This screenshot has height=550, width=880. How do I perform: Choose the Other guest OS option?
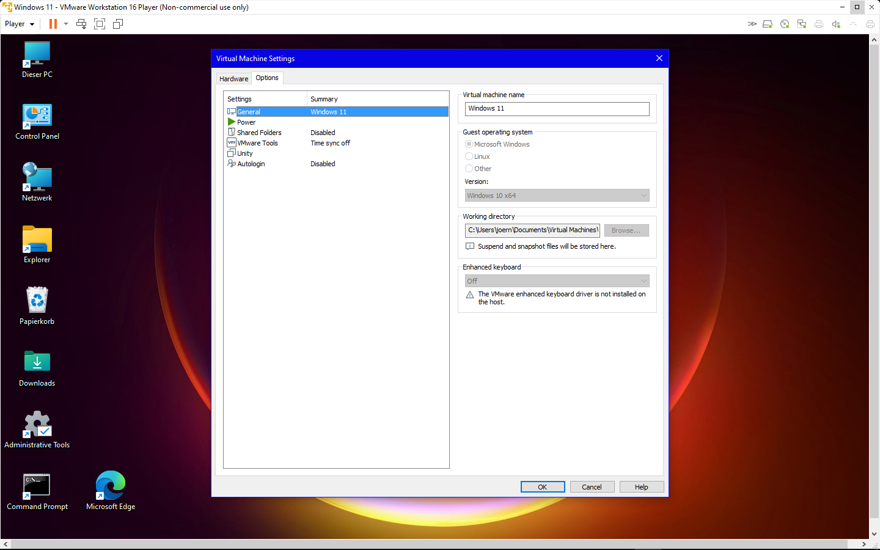(x=469, y=169)
